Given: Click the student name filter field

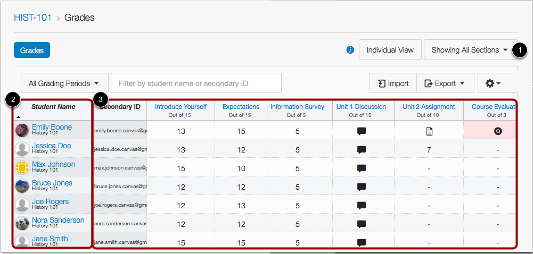Looking at the screenshot, I should click(x=196, y=83).
